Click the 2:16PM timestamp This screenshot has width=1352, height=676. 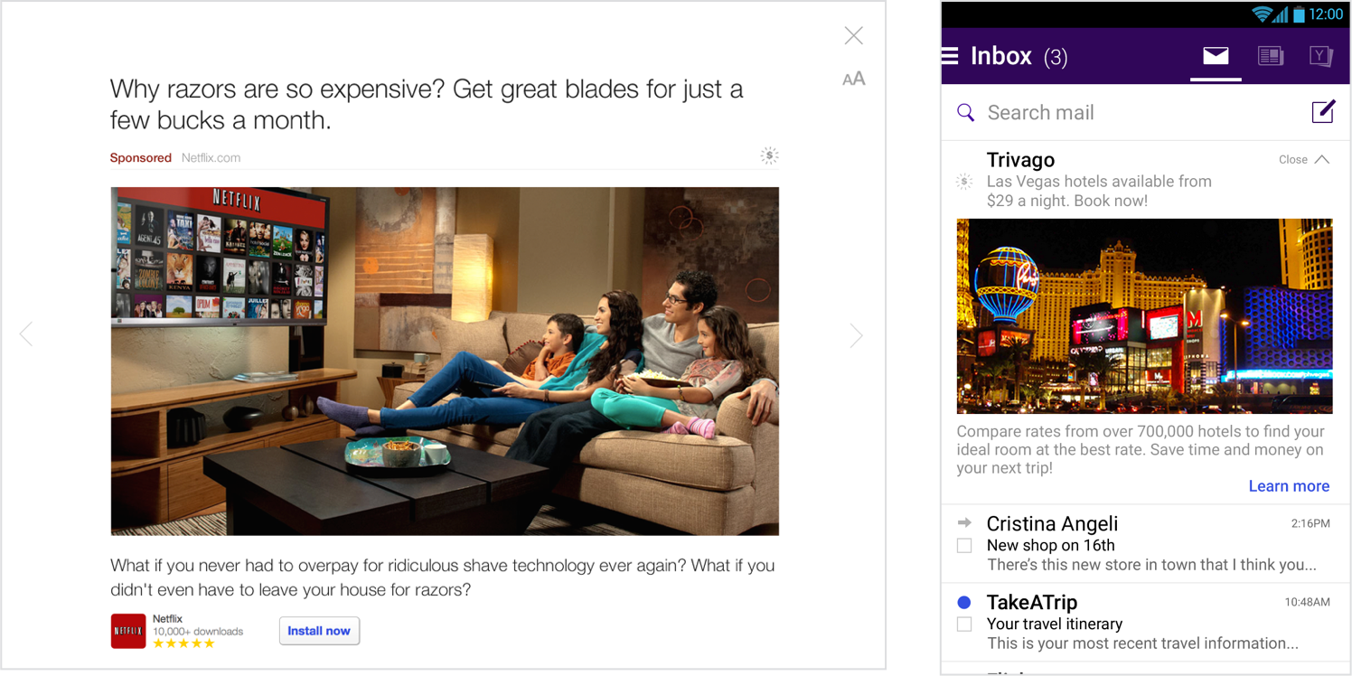1310,523
